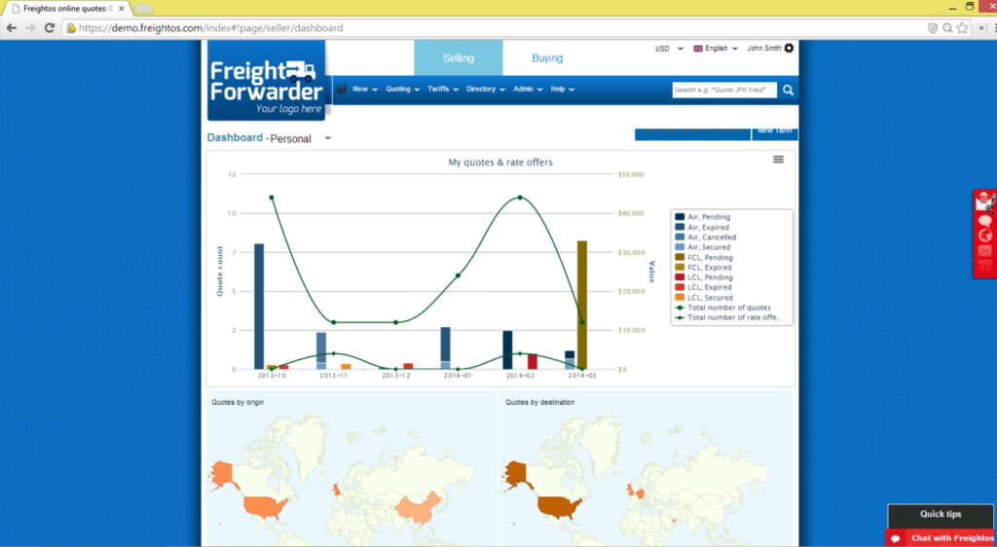This screenshot has width=997, height=547.
Task: Toggle the Air, Pending legend series
Action: [x=708, y=217]
